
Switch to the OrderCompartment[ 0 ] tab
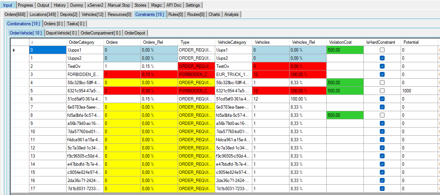100,33
